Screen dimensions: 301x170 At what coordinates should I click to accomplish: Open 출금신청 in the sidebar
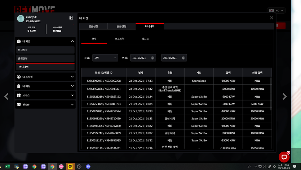coord(45,58)
